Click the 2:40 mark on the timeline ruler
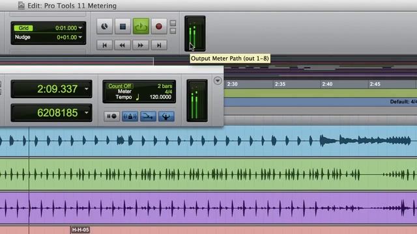Viewport: 417px width, 234px height. [327, 84]
